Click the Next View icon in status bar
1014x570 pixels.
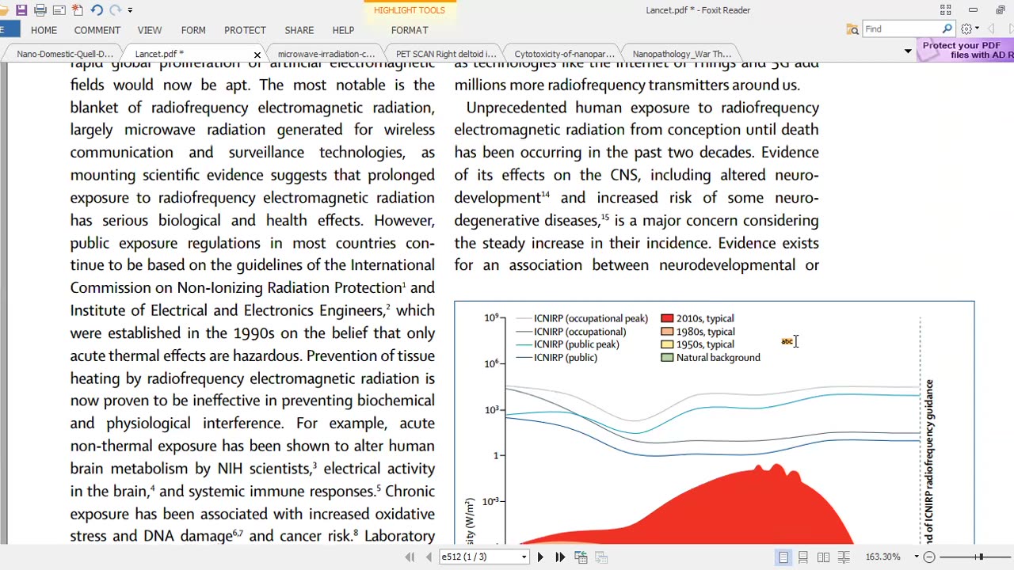click(601, 557)
